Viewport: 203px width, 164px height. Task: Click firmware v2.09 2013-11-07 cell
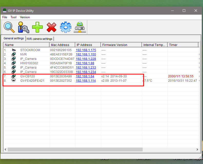pyautogui.click(x=114, y=81)
